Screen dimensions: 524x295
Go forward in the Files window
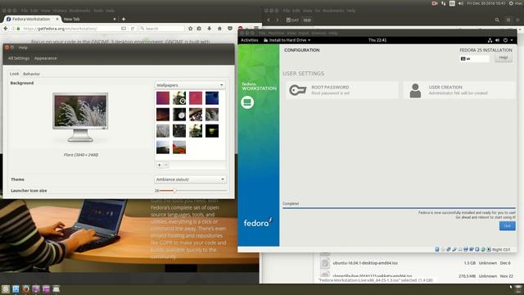(x=277, y=20)
